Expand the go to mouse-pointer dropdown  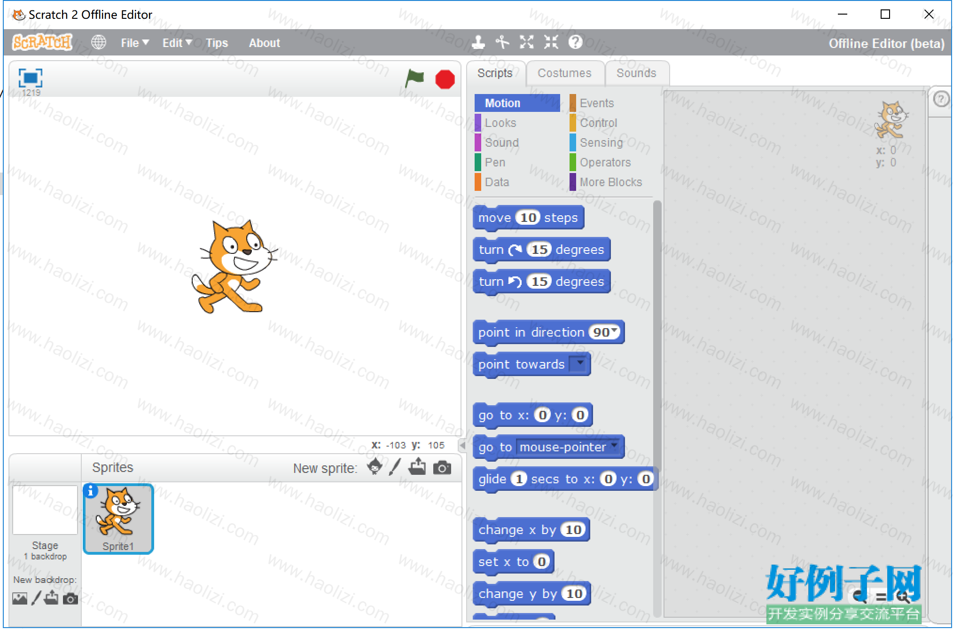[615, 445]
